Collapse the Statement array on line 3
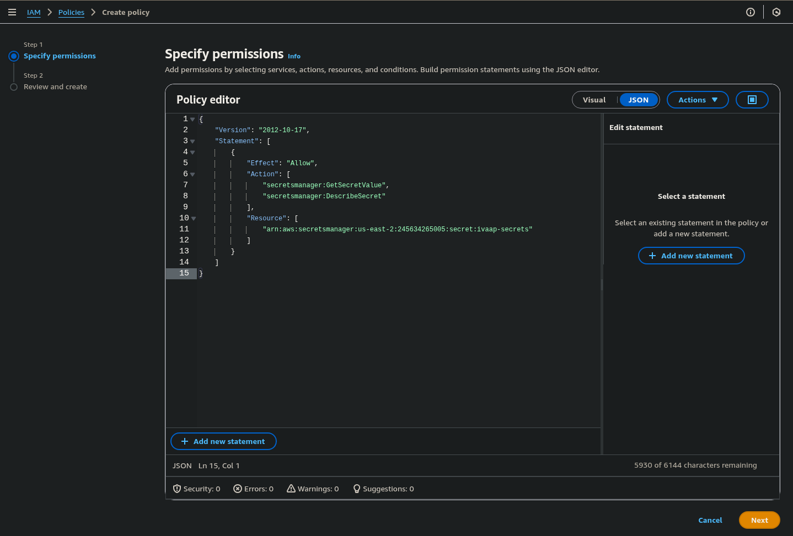Screen dimensions: 793x536 pos(192,141)
